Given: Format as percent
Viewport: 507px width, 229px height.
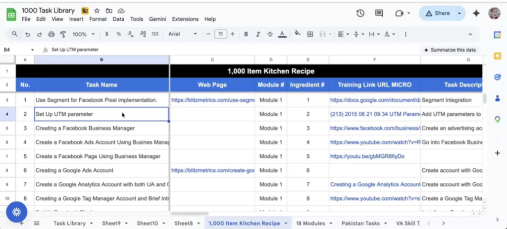Looking at the screenshot, I should coord(119,34).
